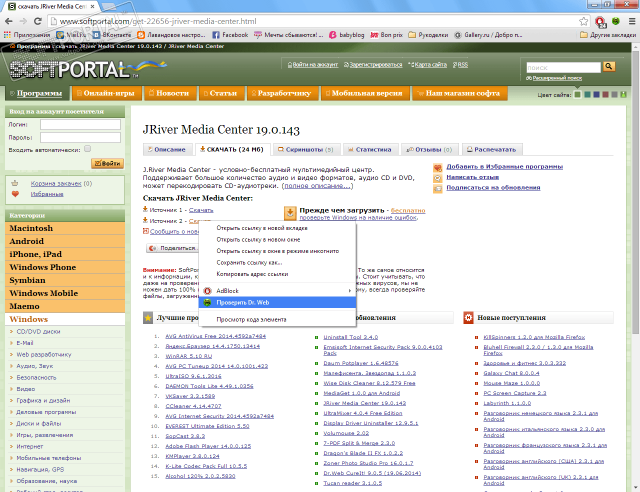Viewport: 640px width, 492px height.
Task: Click the Распечатать tab
Action: click(x=491, y=149)
